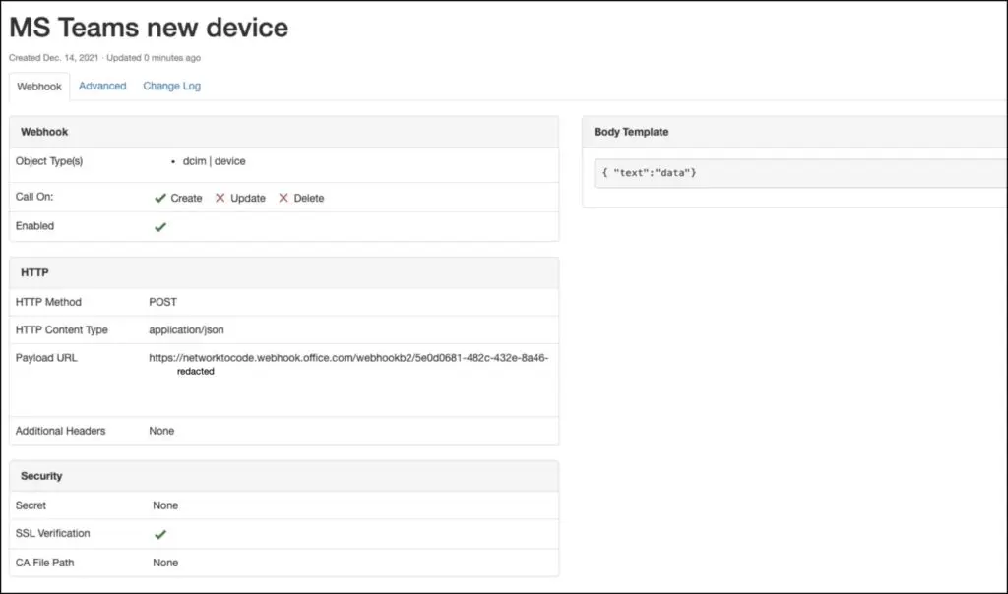Switch to the Webhook tab
The image size is (1008, 594).
(39, 86)
